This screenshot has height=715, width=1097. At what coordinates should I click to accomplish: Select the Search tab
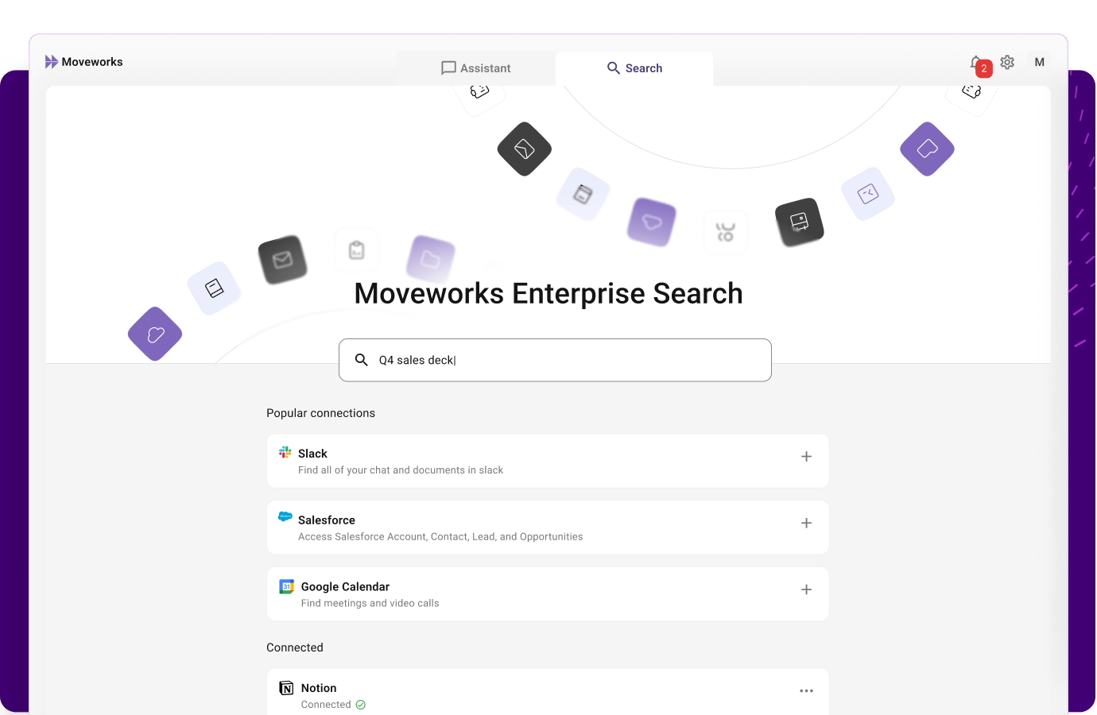[634, 68]
